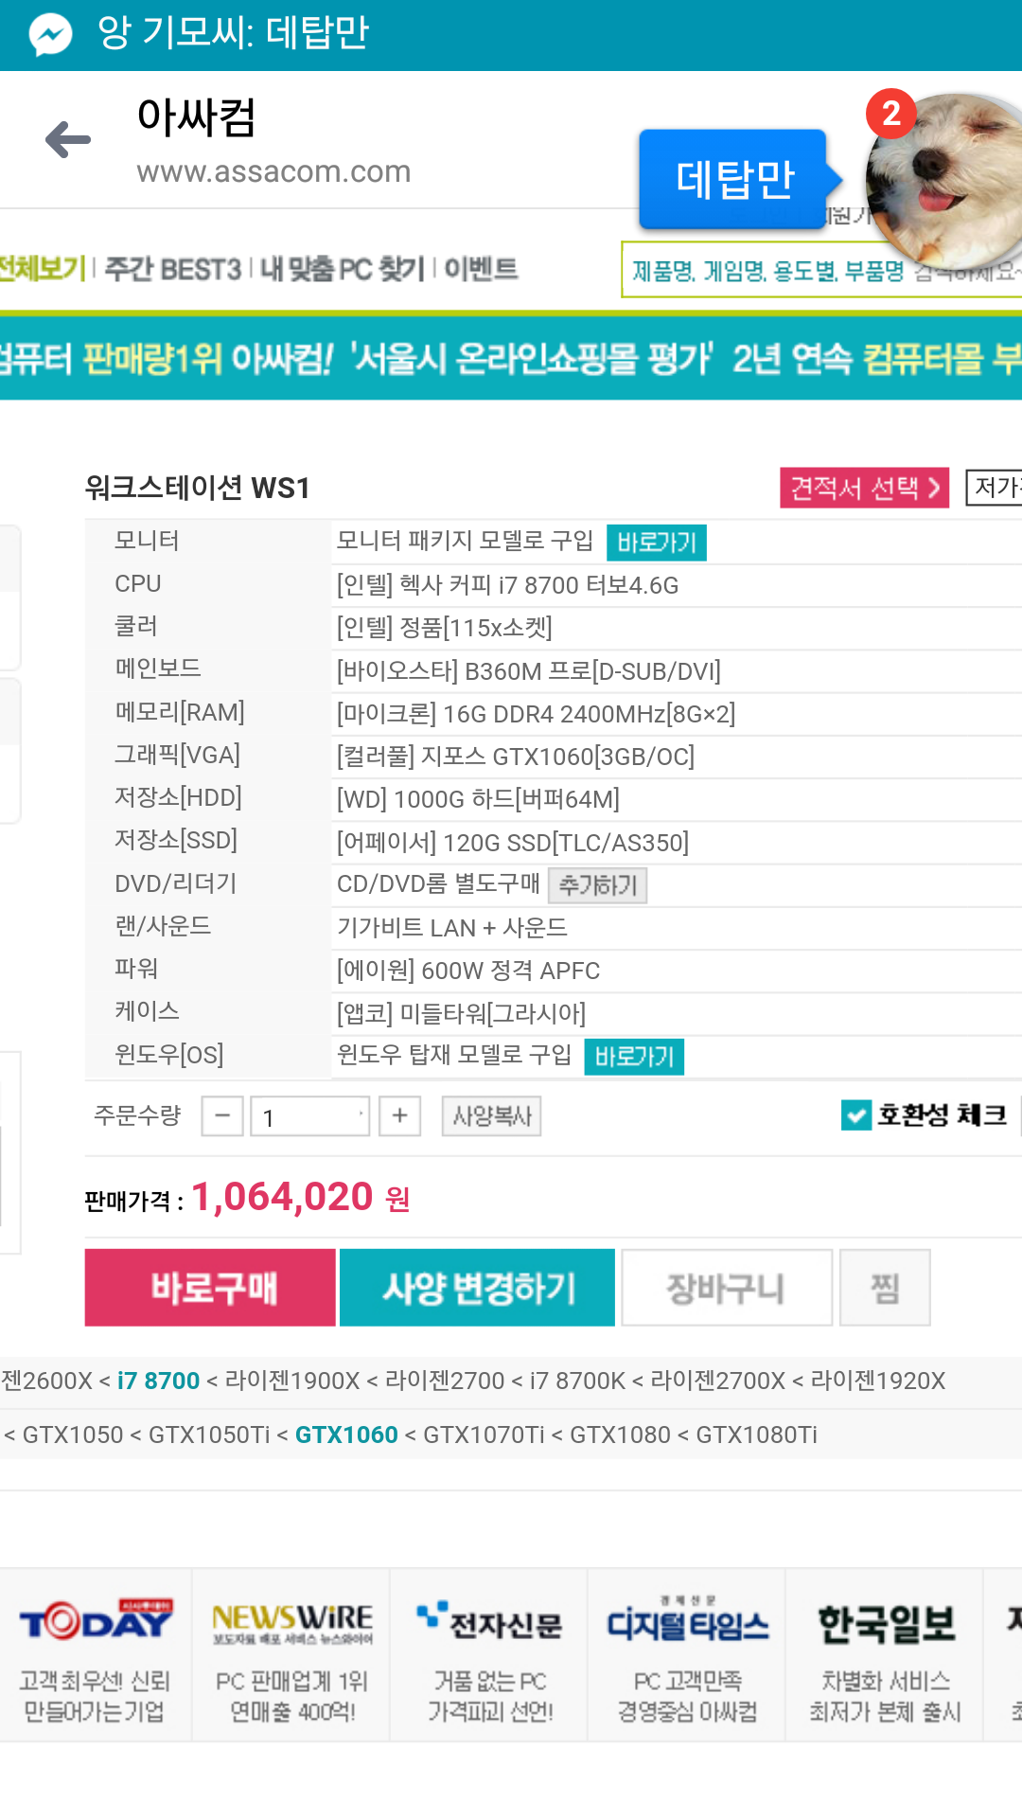This screenshot has width=1022, height=1818.
Task: Toggle the 호환성 체크 checkbox
Action: [x=856, y=1115]
